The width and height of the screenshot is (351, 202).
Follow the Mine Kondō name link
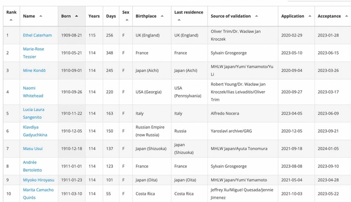pos(34,70)
